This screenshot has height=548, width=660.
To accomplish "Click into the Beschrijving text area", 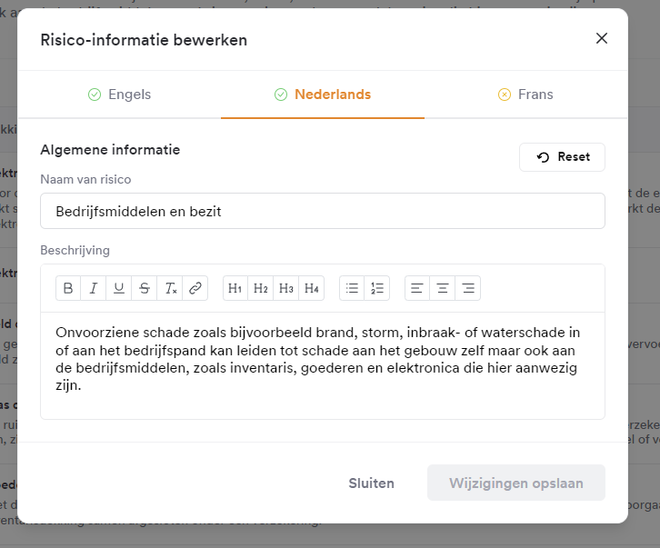I will [323, 365].
